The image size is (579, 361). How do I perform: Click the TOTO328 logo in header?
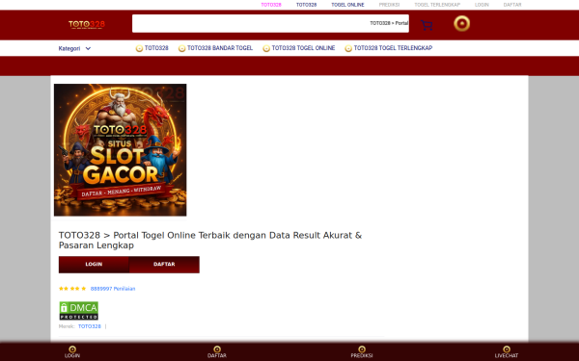(87, 25)
